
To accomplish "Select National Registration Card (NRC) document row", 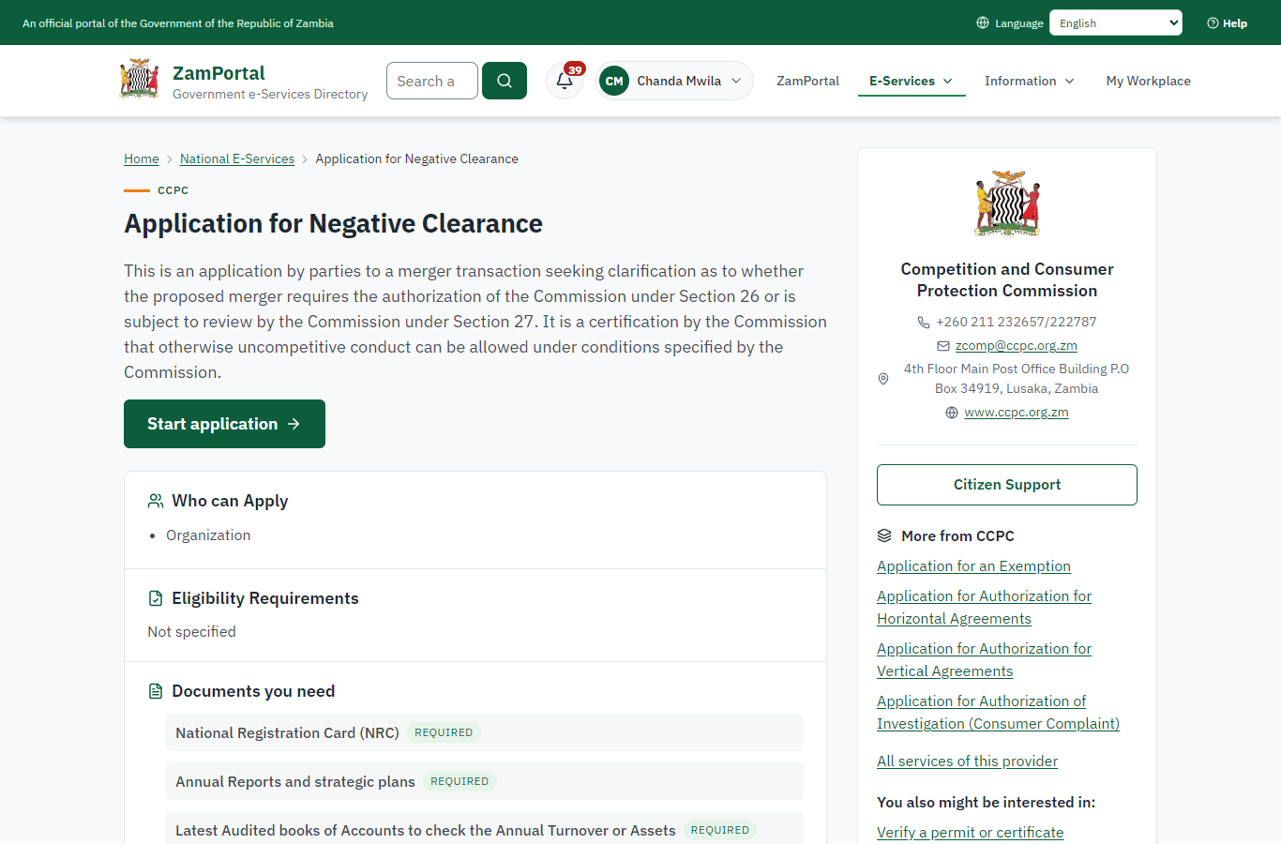I will [x=485, y=732].
